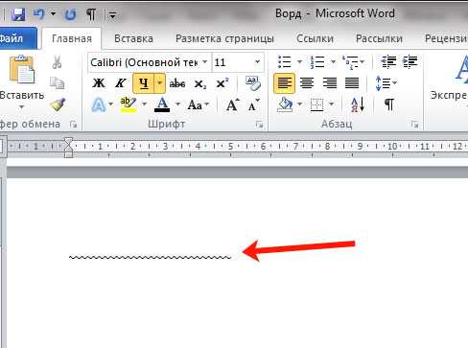Click the Clear Formatting eraser icon

point(253,83)
